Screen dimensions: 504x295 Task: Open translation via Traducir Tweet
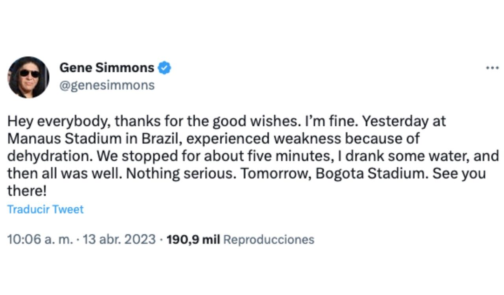pos(46,210)
